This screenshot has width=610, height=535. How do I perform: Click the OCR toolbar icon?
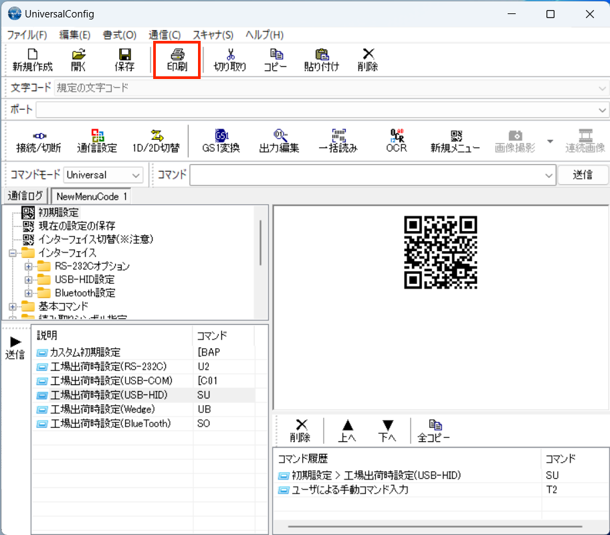pos(397,141)
